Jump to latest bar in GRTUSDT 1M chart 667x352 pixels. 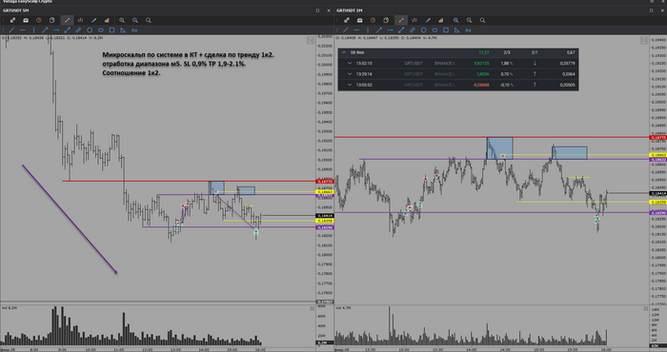(644, 40)
